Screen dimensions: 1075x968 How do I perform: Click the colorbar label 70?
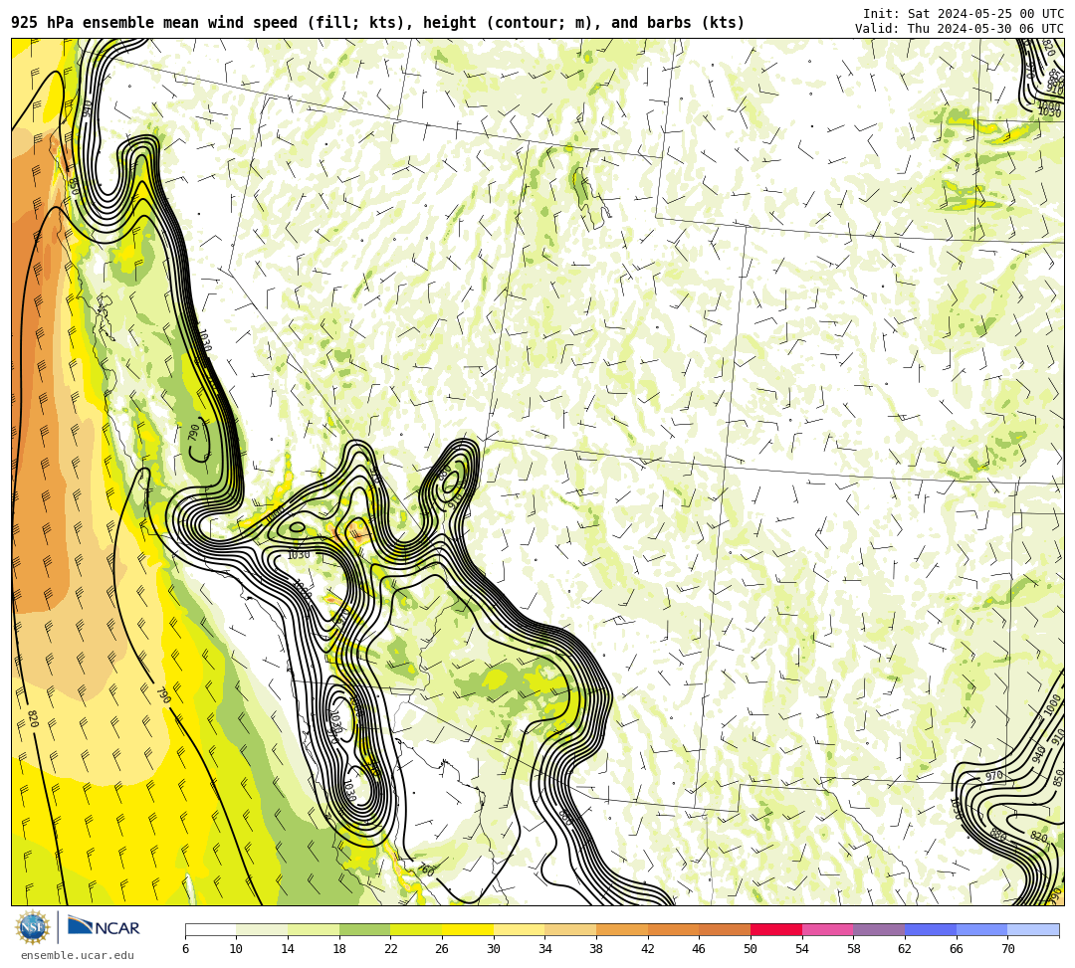[1007, 949]
